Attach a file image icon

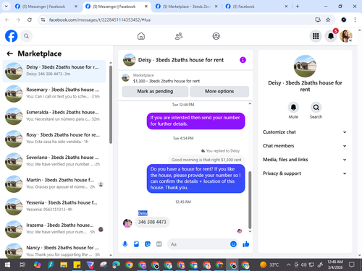click(136, 244)
